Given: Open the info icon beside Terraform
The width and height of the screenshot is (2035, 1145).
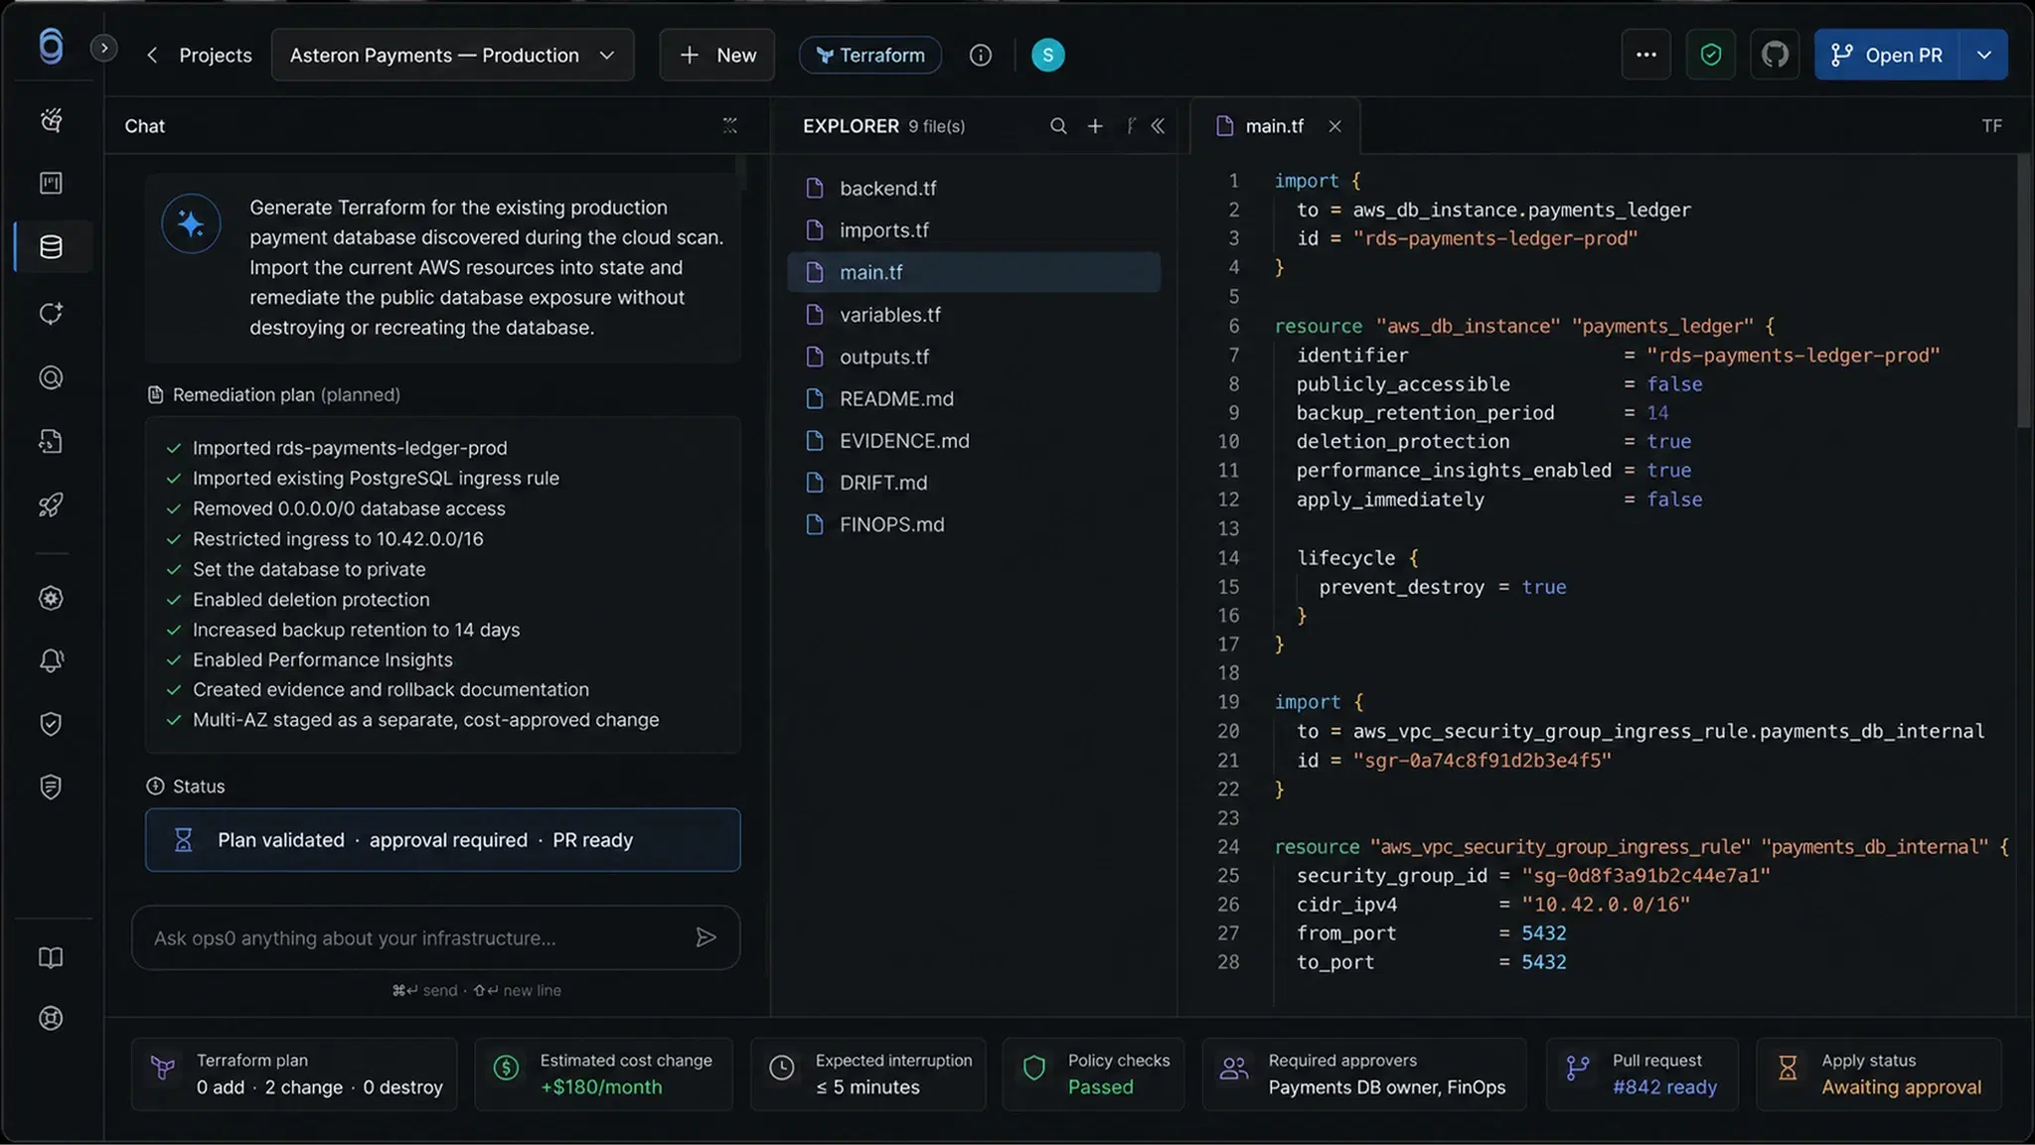Looking at the screenshot, I should click(980, 56).
